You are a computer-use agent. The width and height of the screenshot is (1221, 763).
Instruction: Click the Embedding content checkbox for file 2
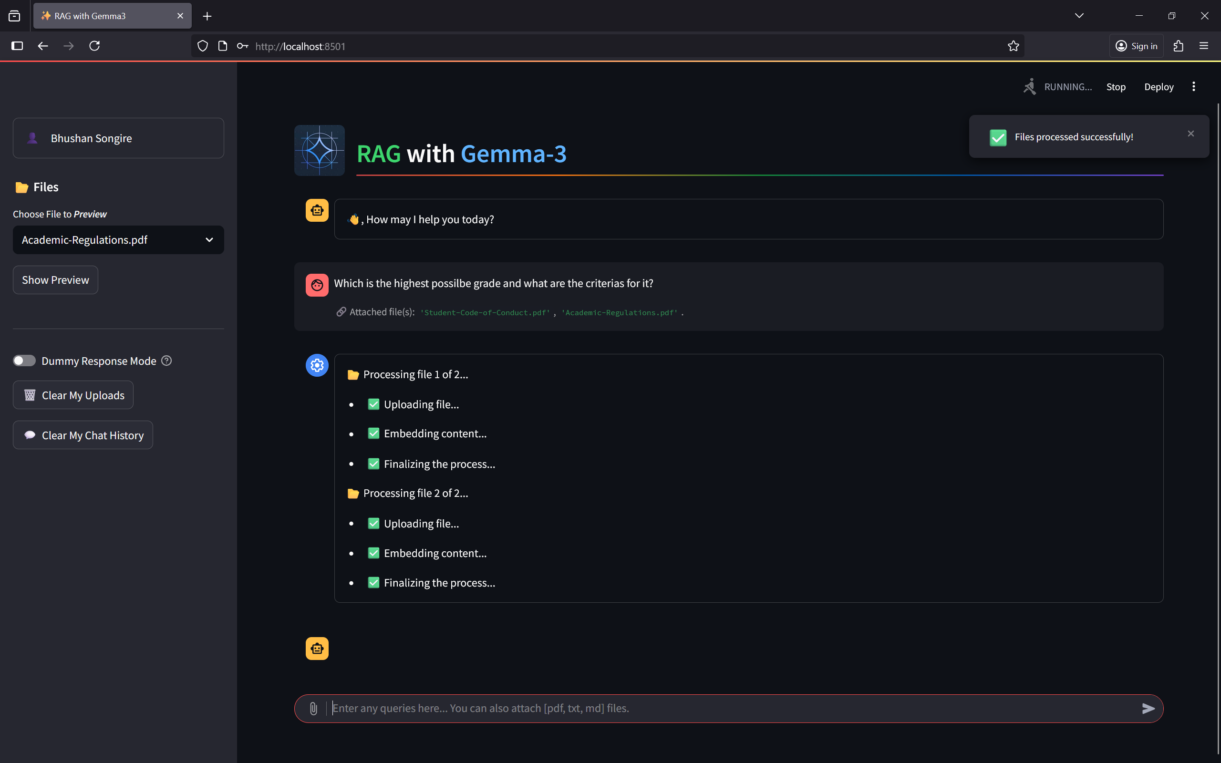tap(373, 553)
